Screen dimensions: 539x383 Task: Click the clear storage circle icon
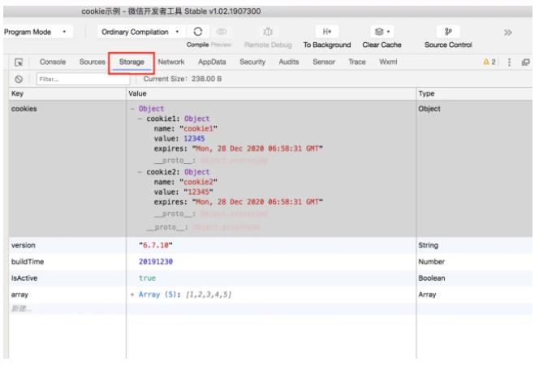[x=19, y=79]
